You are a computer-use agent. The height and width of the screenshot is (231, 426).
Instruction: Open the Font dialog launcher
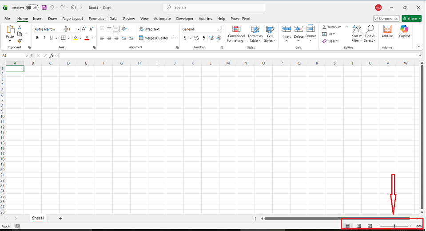94,47
